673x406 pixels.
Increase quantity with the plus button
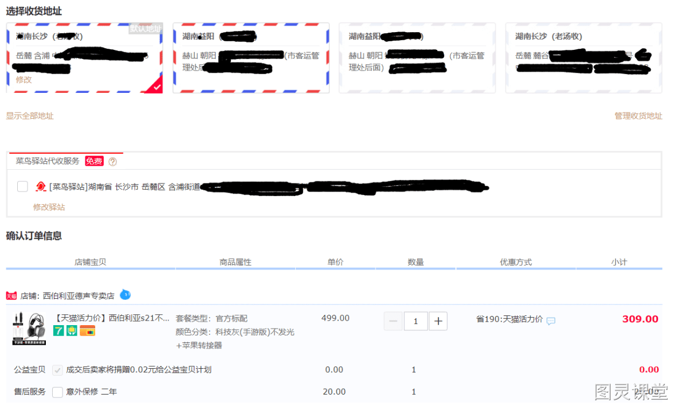click(x=438, y=321)
